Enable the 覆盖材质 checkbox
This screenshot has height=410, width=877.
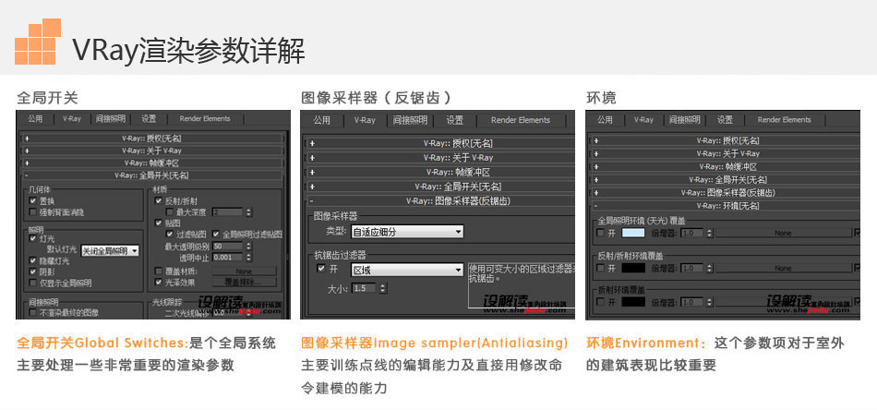158,271
